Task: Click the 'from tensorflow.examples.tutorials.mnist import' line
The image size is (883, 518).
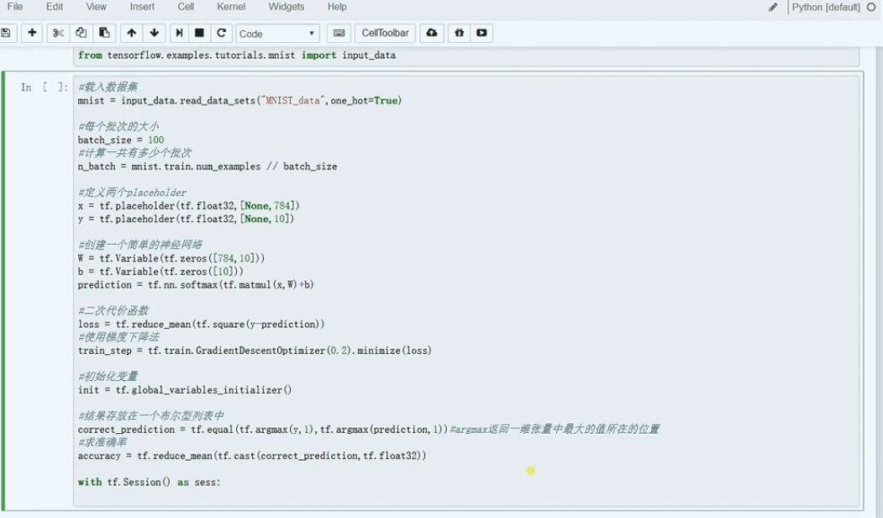Action: (x=237, y=55)
